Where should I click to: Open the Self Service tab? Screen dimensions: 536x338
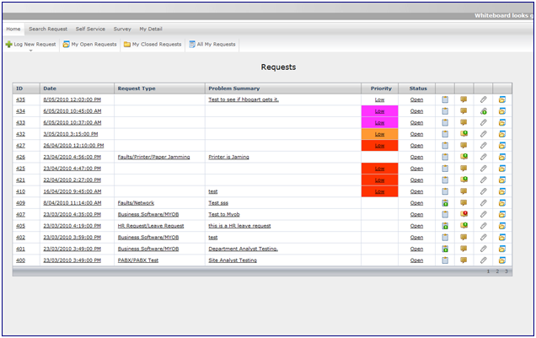click(90, 29)
